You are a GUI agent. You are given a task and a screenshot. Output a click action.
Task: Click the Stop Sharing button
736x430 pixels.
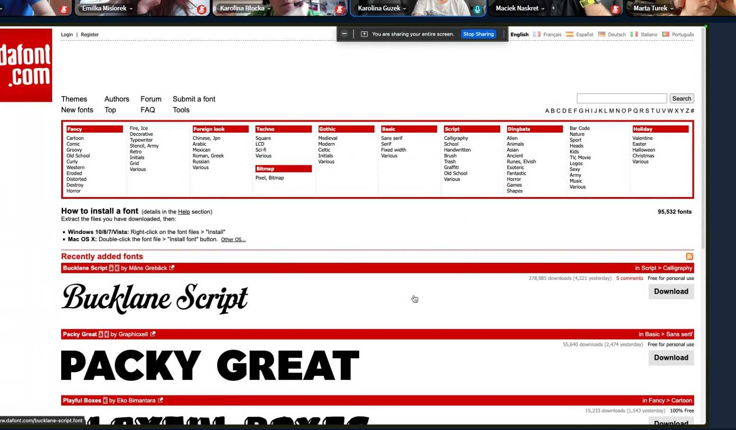(x=478, y=34)
